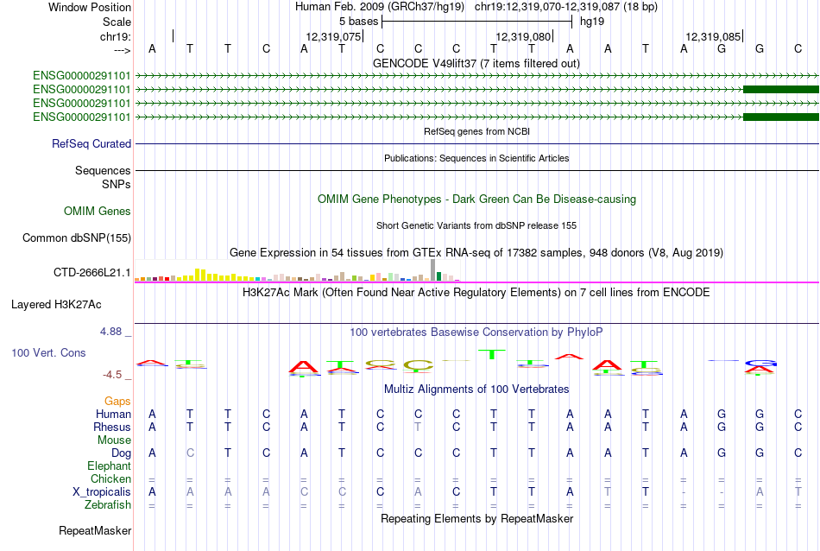Screen dimensions: 820x551
Task: Click the 12,319,075 ruler position
Action: point(333,36)
